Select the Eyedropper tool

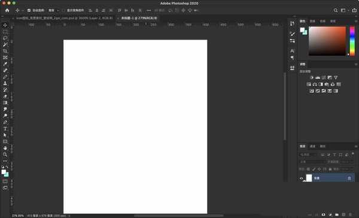click(5, 64)
